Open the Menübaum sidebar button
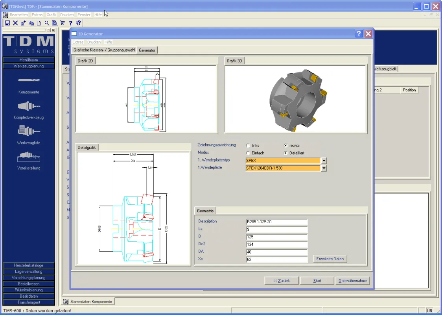Screen dimensions: 442x315 click(29, 60)
